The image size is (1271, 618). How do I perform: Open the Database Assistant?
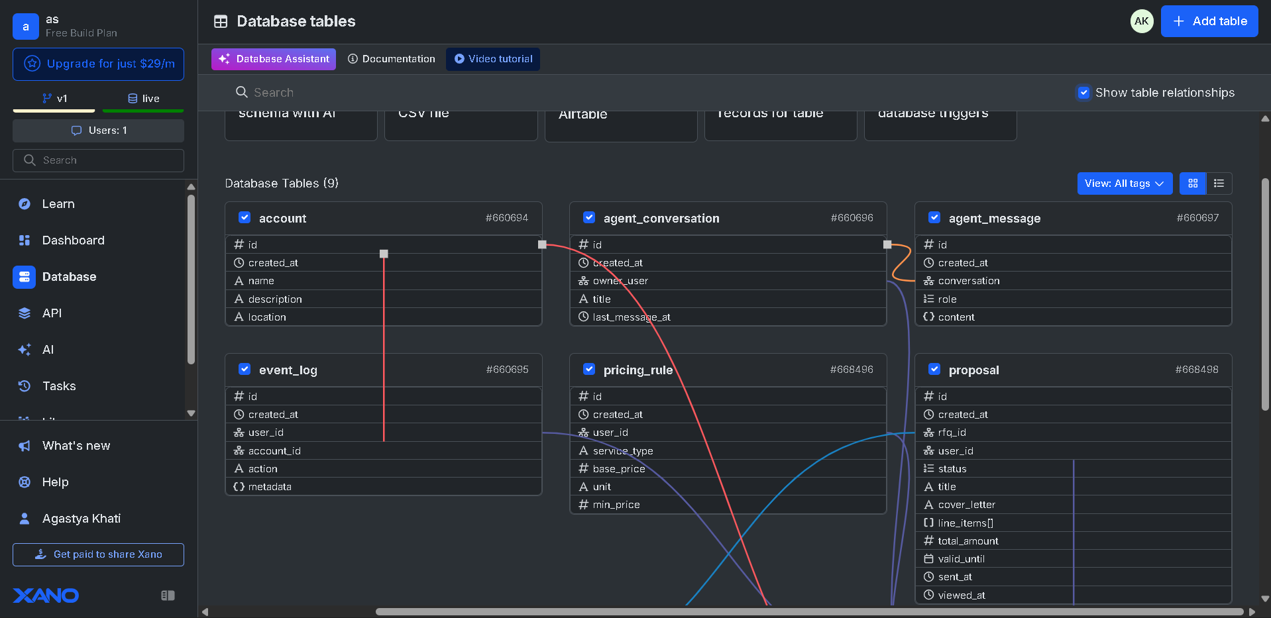click(x=274, y=59)
